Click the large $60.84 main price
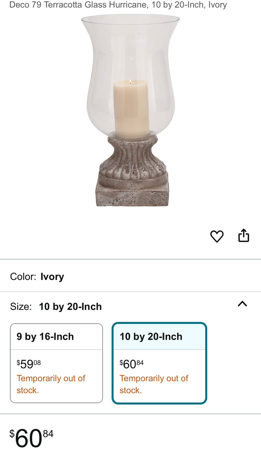This screenshot has height=452, width=261. (32, 438)
